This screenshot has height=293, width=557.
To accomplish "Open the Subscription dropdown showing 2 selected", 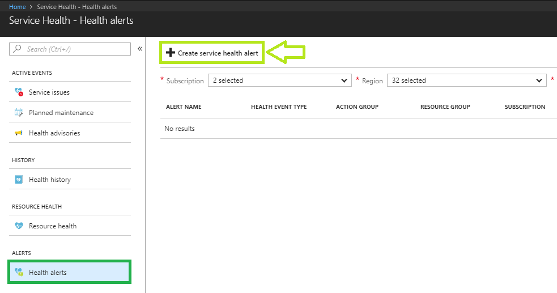I will point(279,80).
